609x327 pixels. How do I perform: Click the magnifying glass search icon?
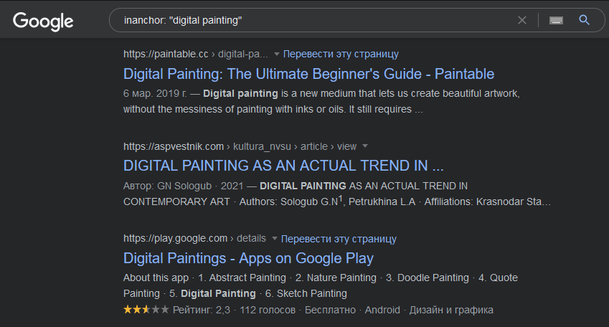point(584,20)
